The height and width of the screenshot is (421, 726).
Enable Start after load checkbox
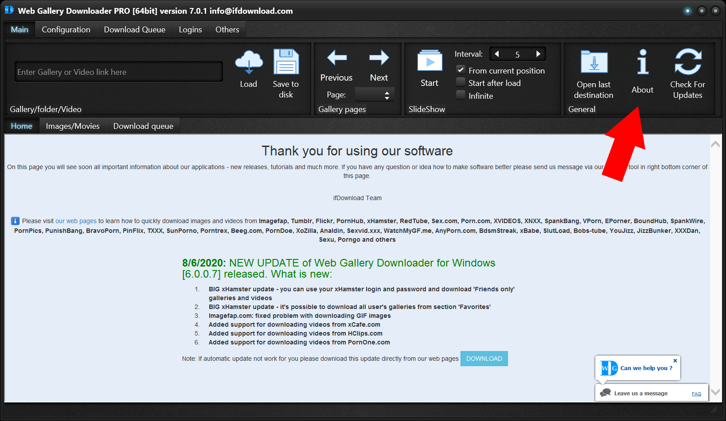coord(461,82)
